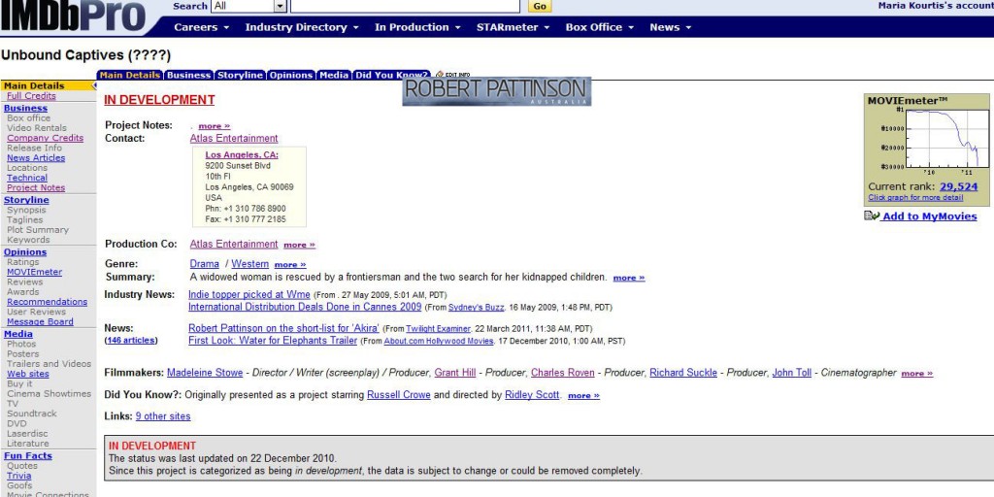Open Twilight Examiner source link
This screenshot has height=497, width=994.
[438, 328]
